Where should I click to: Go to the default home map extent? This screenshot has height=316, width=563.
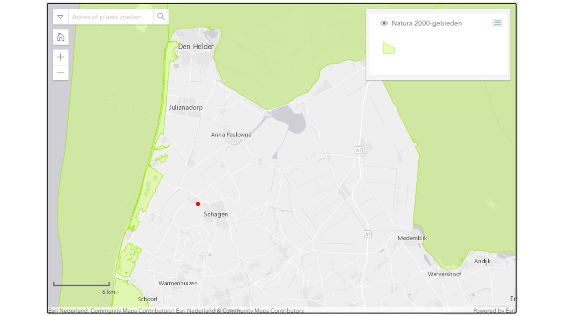point(61,37)
